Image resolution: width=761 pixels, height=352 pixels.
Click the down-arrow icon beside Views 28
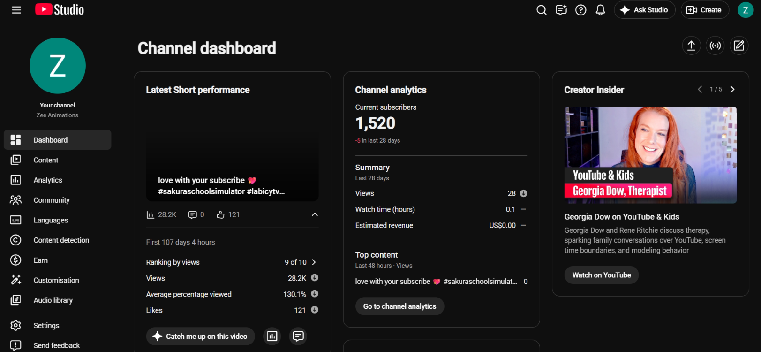pyautogui.click(x=524, y=193)
